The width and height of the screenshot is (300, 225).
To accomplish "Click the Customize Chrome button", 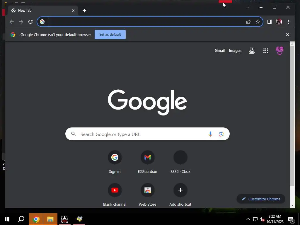I will (261, 199).
